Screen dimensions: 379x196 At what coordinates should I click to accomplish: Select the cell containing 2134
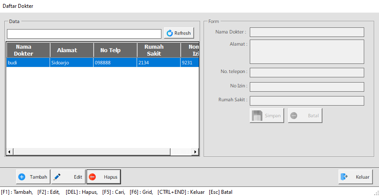(x=159, y=63)
